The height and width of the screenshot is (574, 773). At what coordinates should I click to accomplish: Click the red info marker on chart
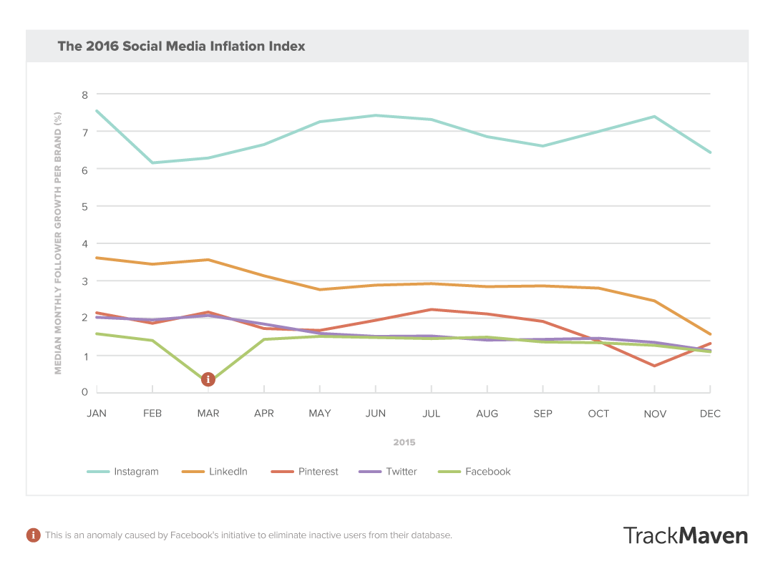(x=208, y=379)
